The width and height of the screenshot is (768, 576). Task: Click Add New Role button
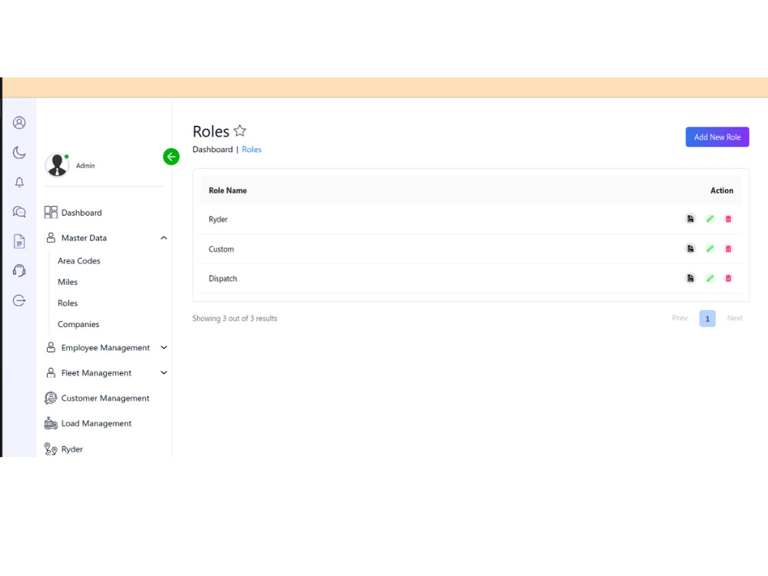pyautogui.click(x=717, y=137)
